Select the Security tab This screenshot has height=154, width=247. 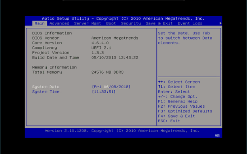click(x=131, y=23)
